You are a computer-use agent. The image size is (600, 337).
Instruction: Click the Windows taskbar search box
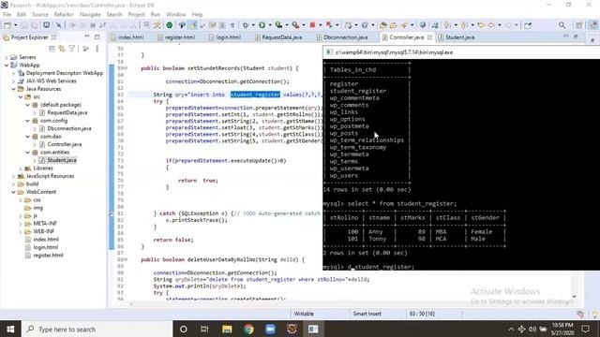click(97, 329)
